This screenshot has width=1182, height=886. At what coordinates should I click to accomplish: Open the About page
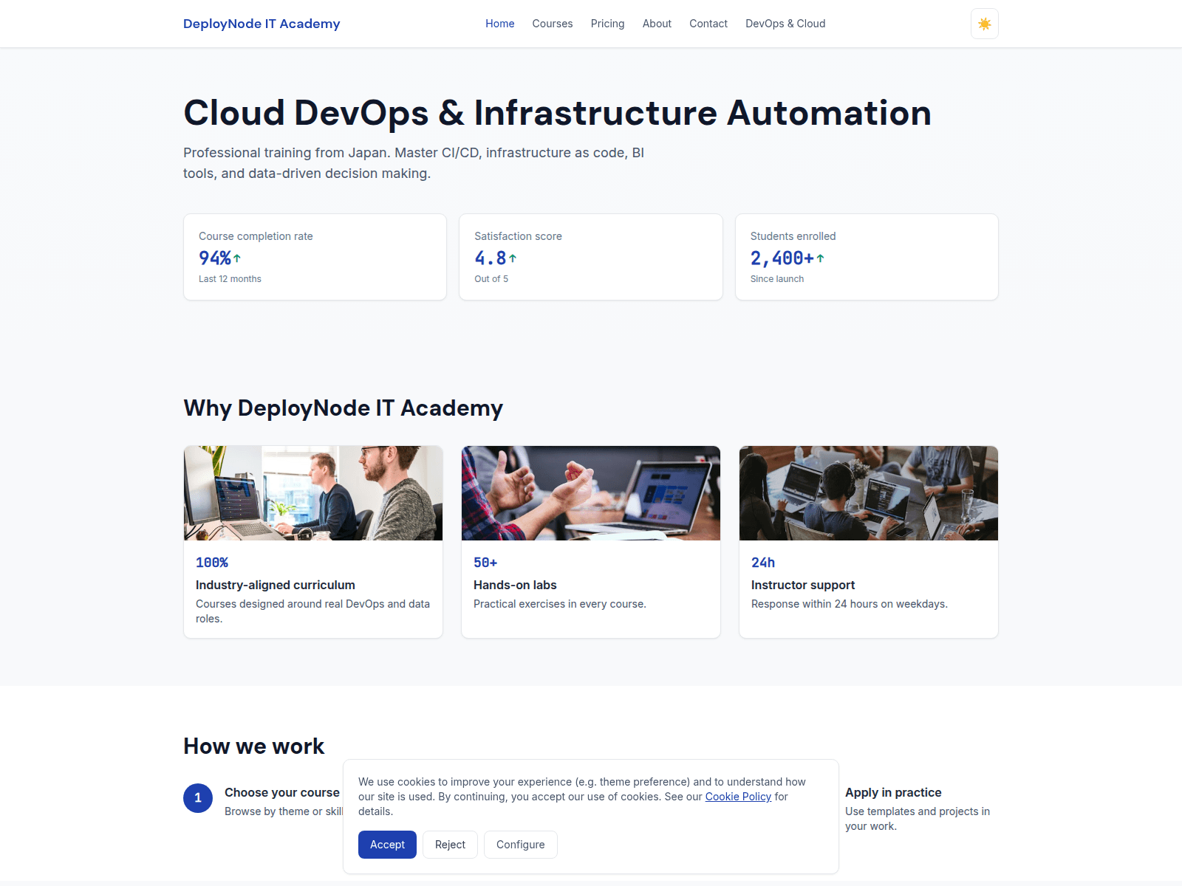(x=657, y=23)
